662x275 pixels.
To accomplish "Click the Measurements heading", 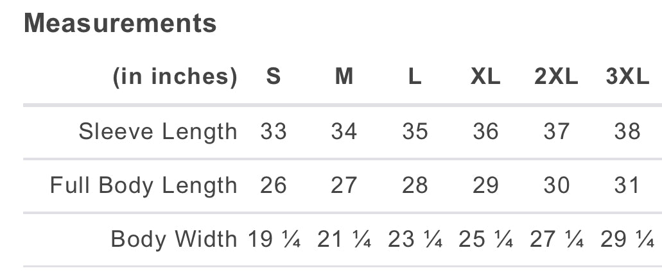I will [x=120, y=24].
